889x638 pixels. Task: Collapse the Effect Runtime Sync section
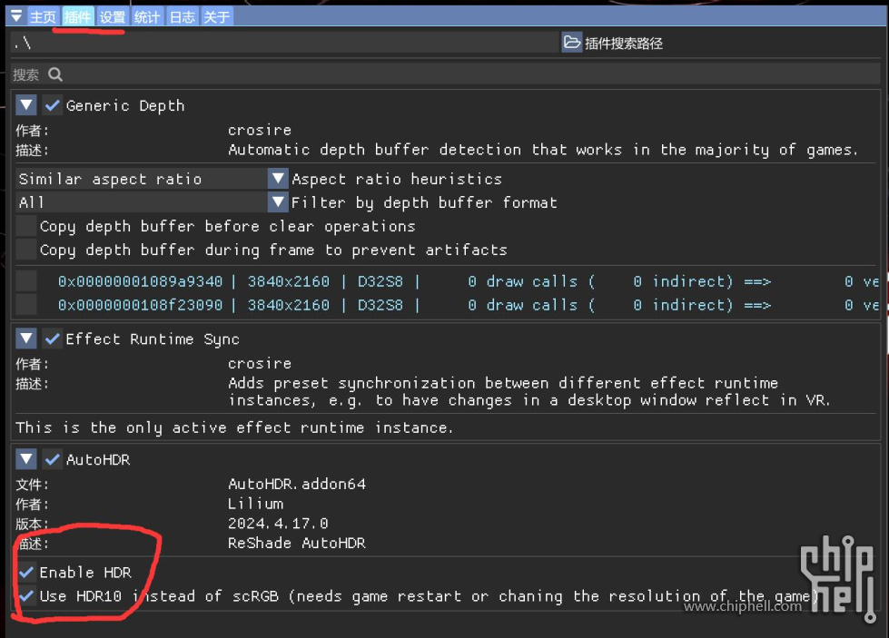(x=26, y=339)
